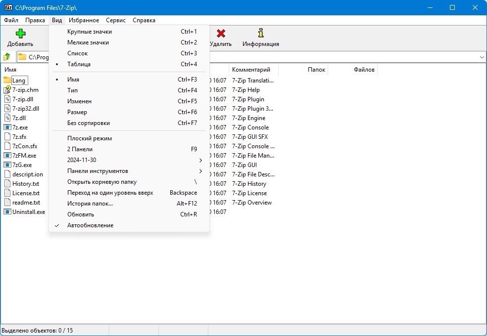The image size is (487, 336).
Task: Select the 7-zip.dll file icon
Action: [7, 99]
